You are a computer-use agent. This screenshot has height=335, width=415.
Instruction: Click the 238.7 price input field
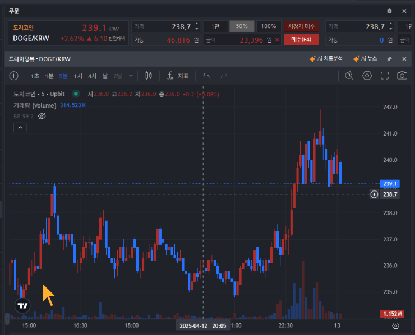[168, 26]
